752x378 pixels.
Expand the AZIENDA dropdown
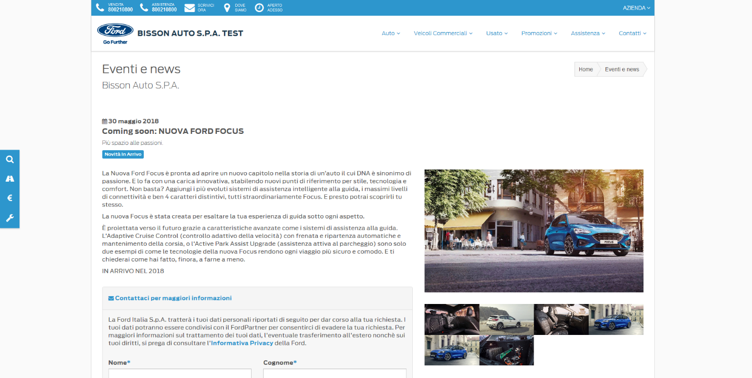[x=636, y=8]
